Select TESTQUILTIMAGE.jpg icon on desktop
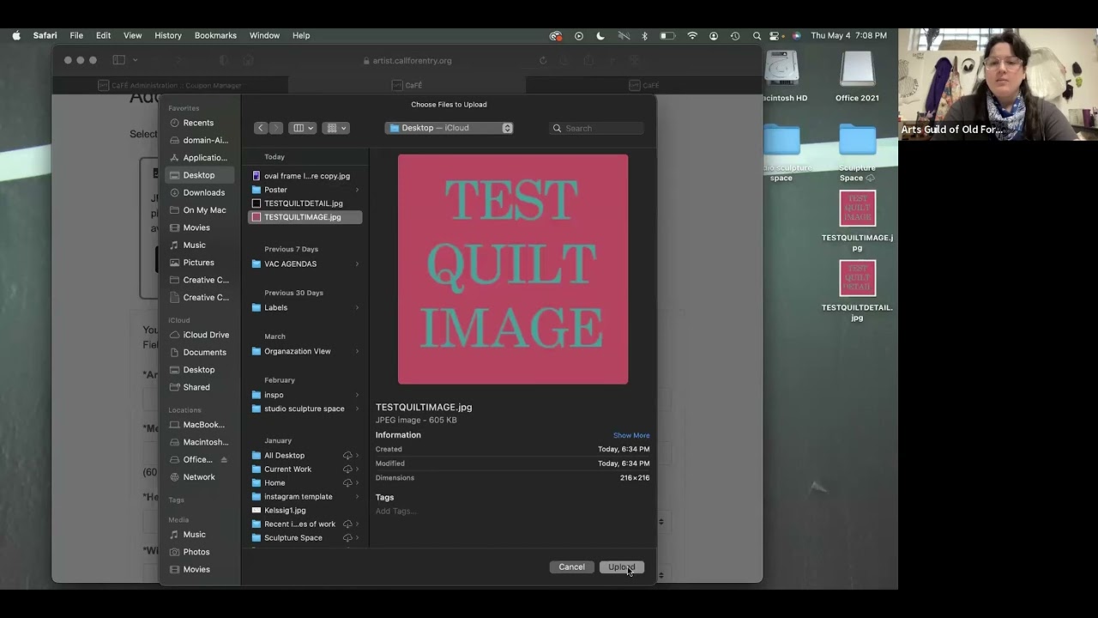The width and height of the screenshot is (1098, 618). (x=857, y=221)
